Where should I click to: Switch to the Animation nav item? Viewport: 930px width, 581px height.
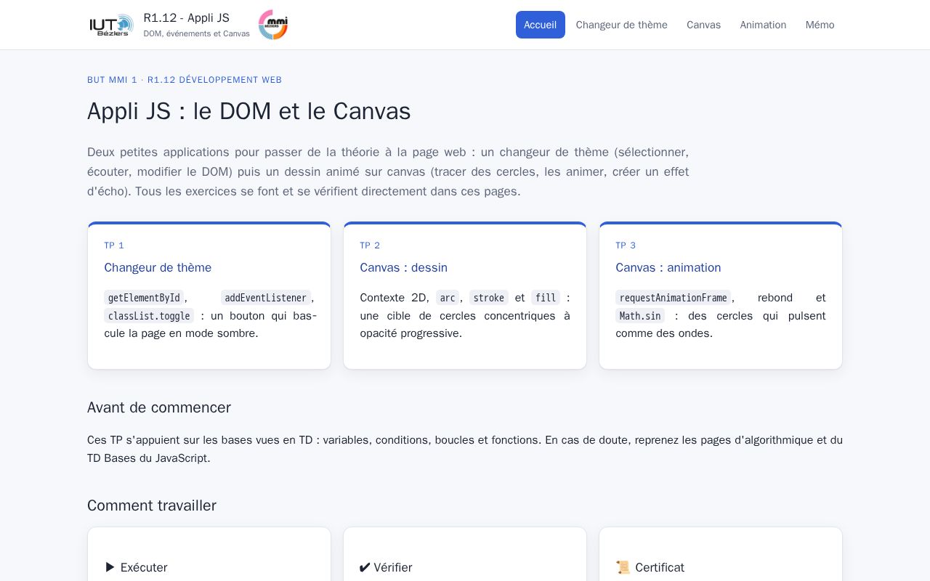tap(763, 25)
